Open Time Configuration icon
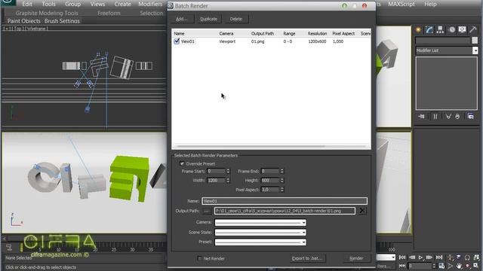483x271 pixels. (x=441, y=266)
